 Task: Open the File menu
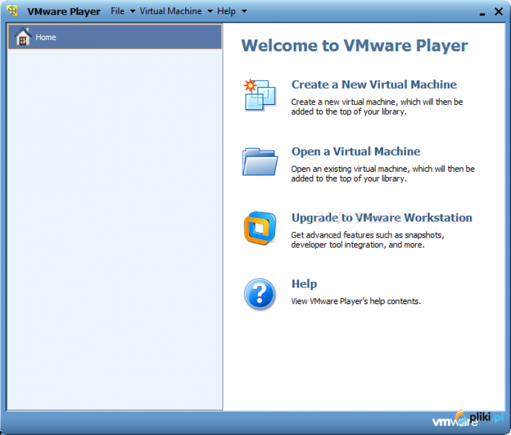point(118,11)
